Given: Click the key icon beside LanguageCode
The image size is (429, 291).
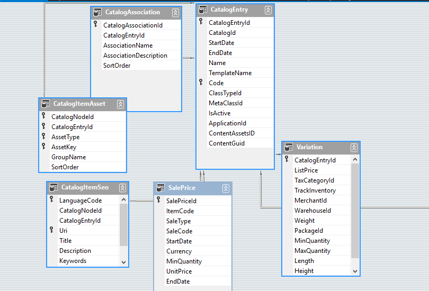Looking at the screenshot, I should point(51,200).
